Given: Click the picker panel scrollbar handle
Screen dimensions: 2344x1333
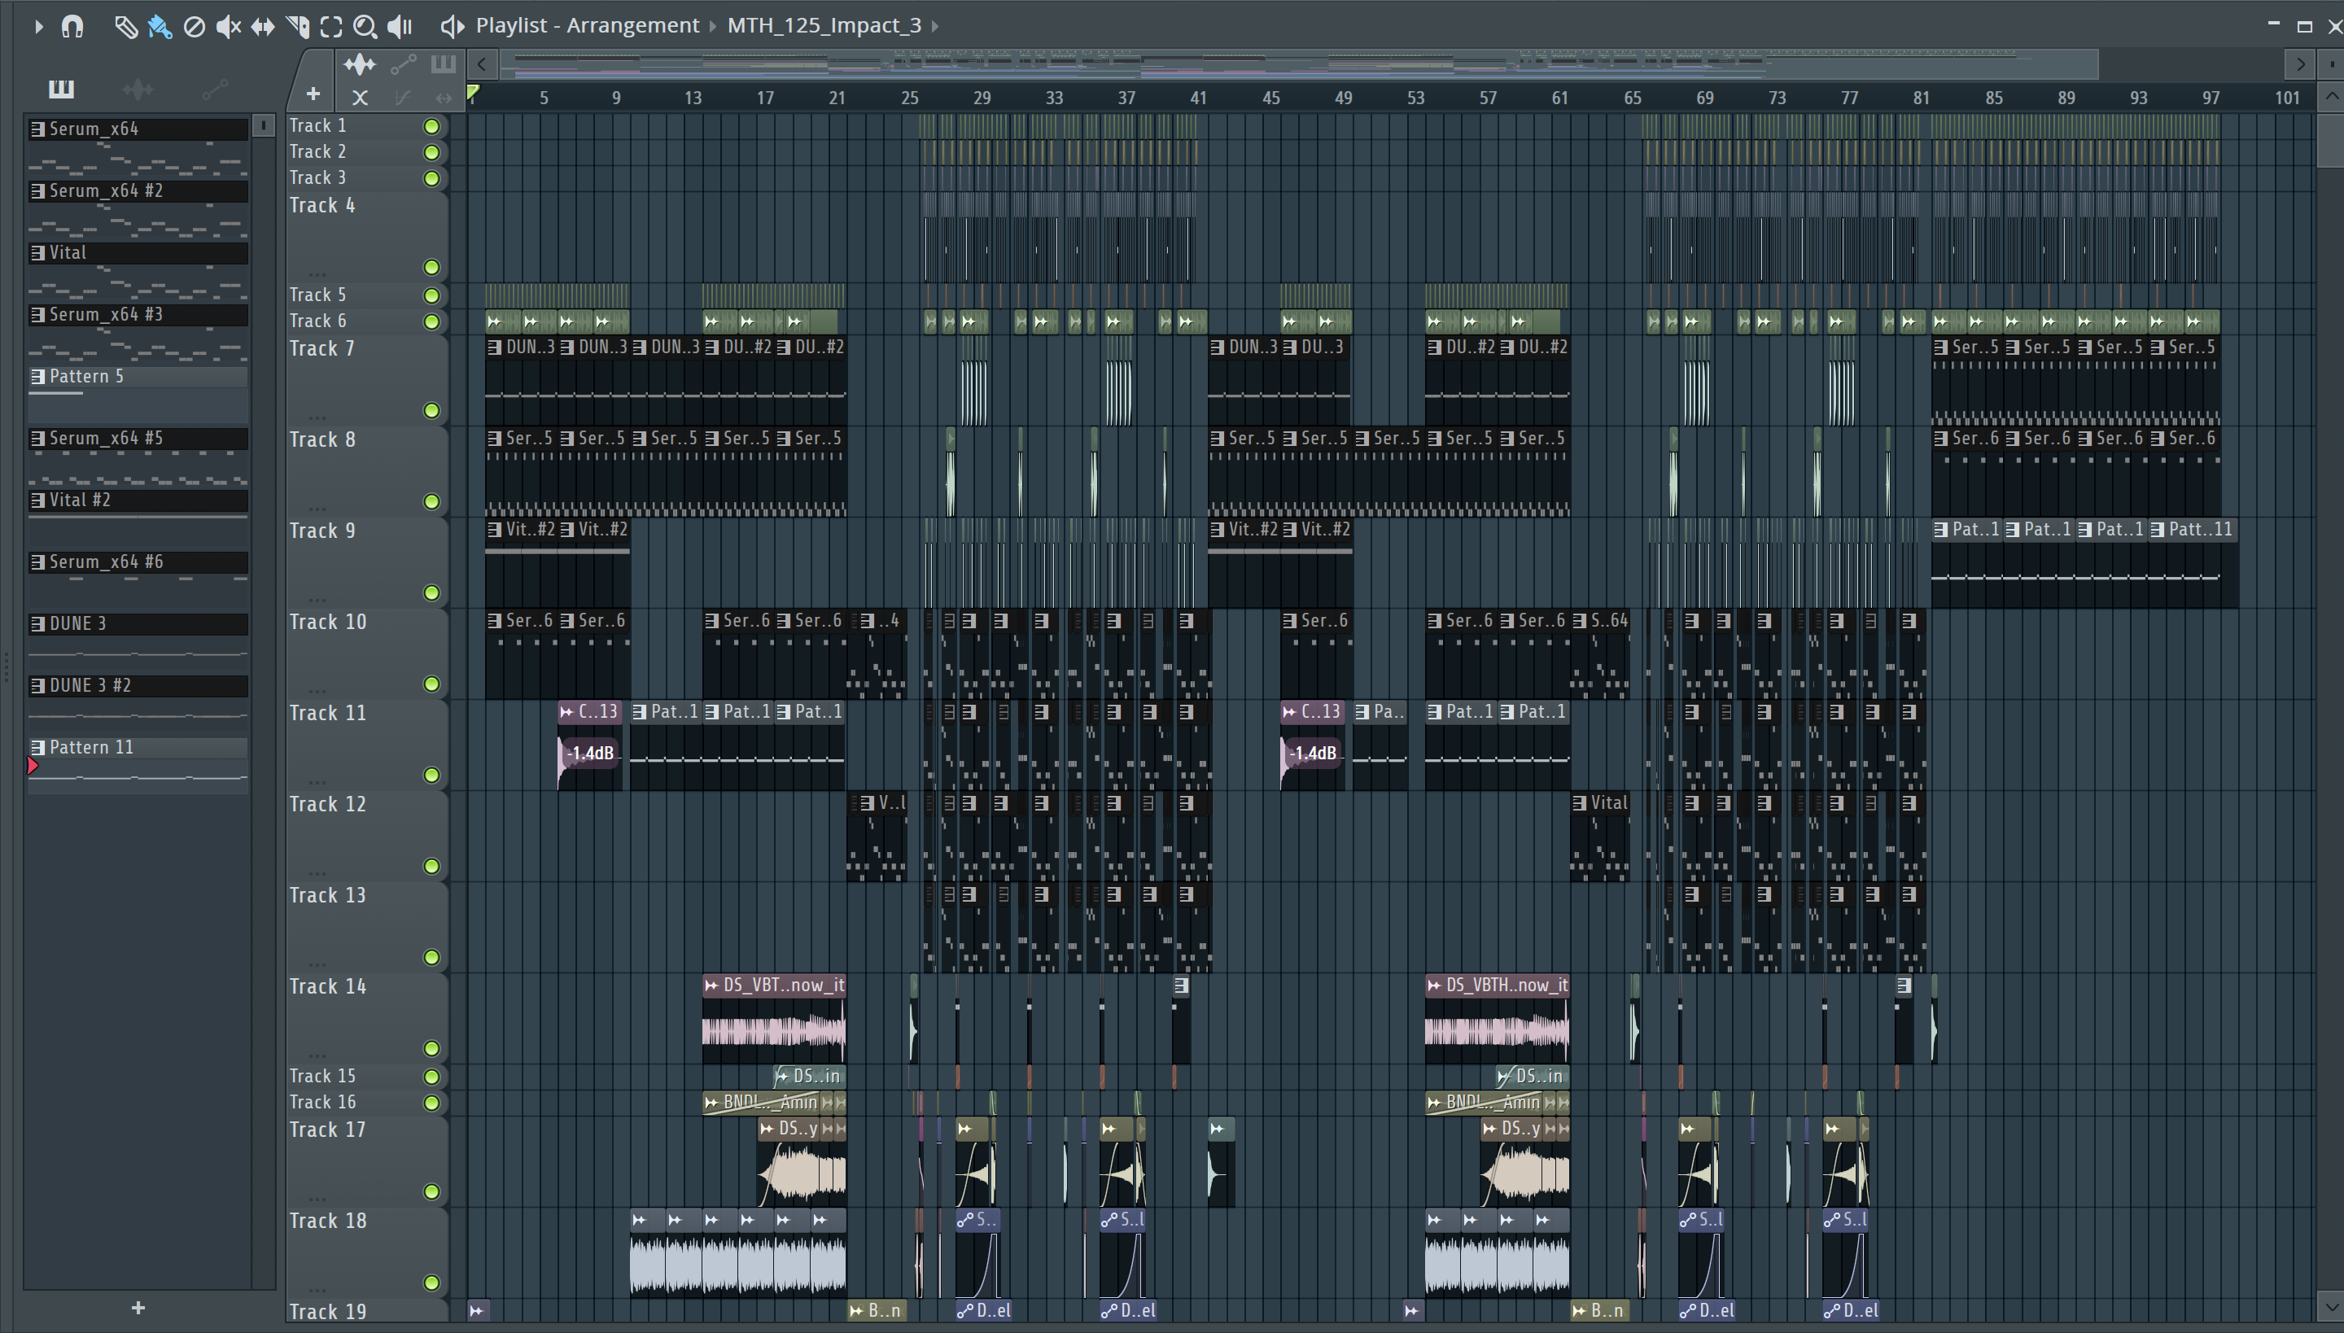Looking at the screenshot, I should [263, 125].
